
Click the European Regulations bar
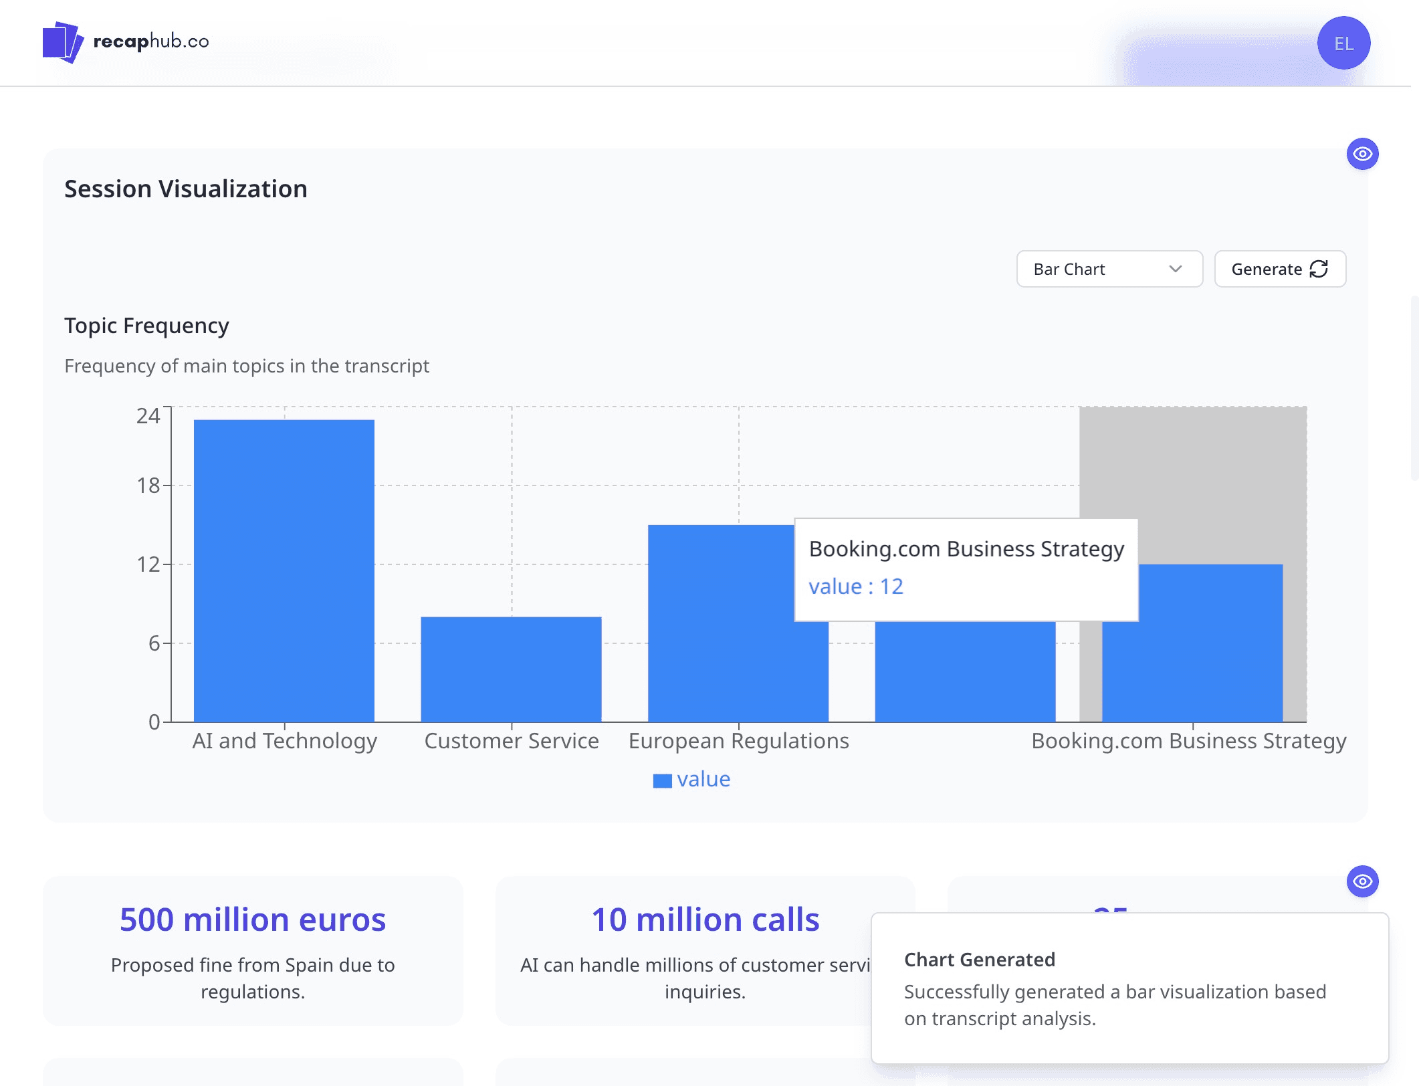point(738,623)
